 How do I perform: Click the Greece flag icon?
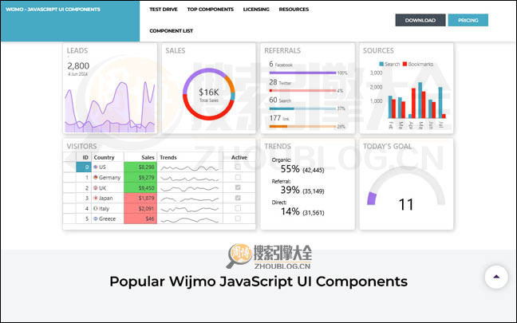96,219
